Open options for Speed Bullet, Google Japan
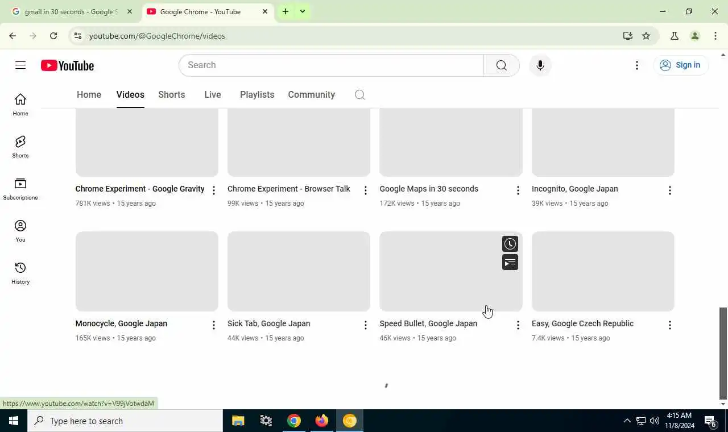Viewport: 728px width, 432px height. click(518, 325)
